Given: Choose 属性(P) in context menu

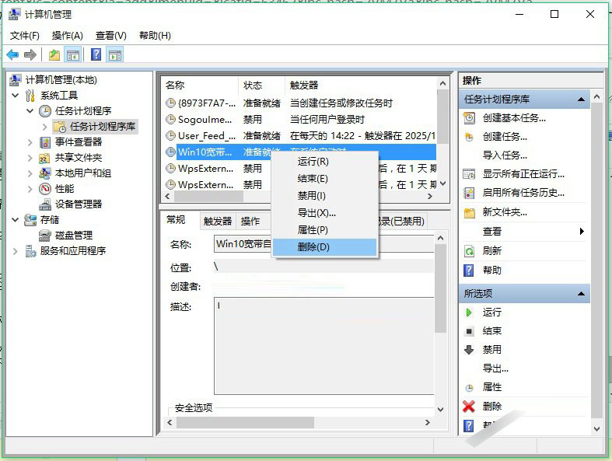Looking at the screenshot, I should (325, 230).
